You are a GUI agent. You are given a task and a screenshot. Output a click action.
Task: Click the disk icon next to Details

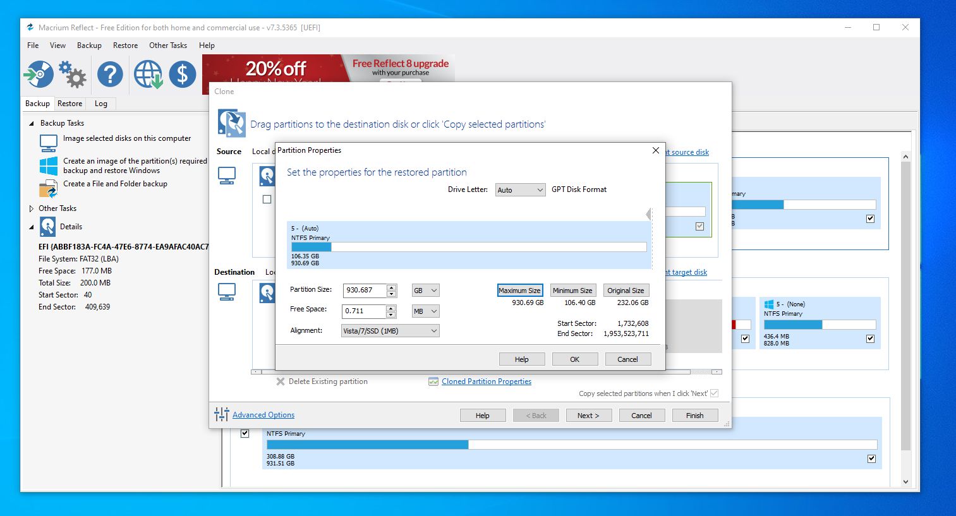point(48,226)
